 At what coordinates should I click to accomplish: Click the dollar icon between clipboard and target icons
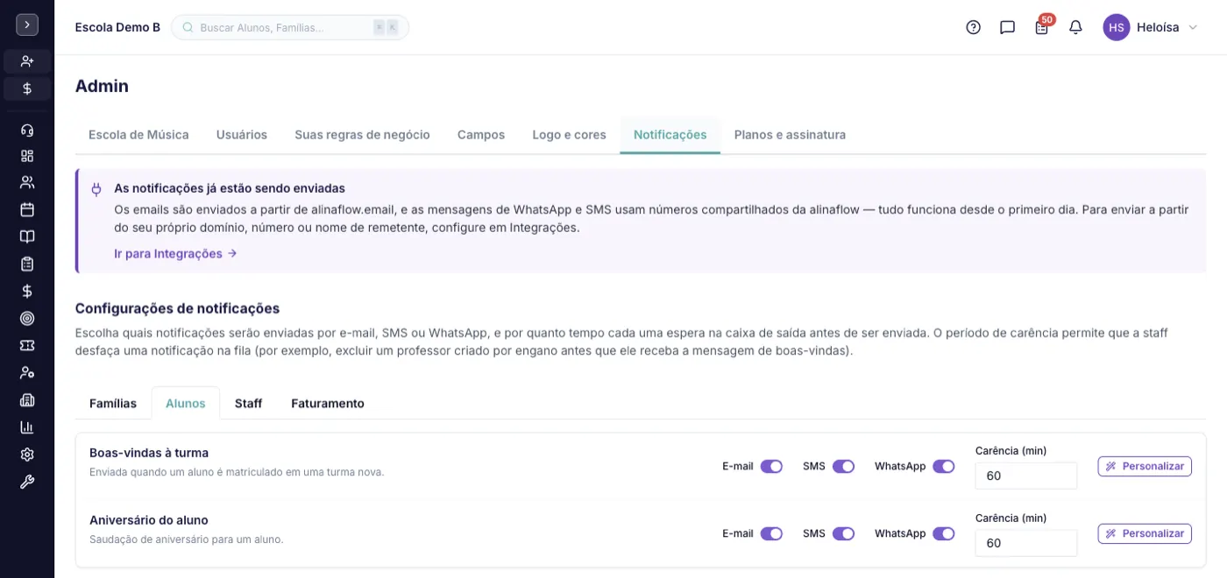click(27, 291)
